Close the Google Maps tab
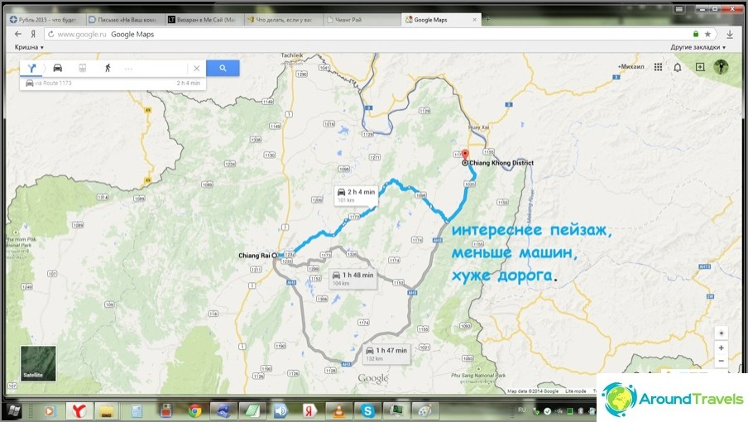 coord(474,20)
